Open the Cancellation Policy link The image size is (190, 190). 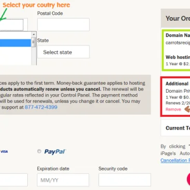pos(175,160)
